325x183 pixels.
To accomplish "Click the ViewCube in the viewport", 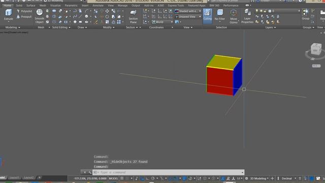I will click(316, 49).
